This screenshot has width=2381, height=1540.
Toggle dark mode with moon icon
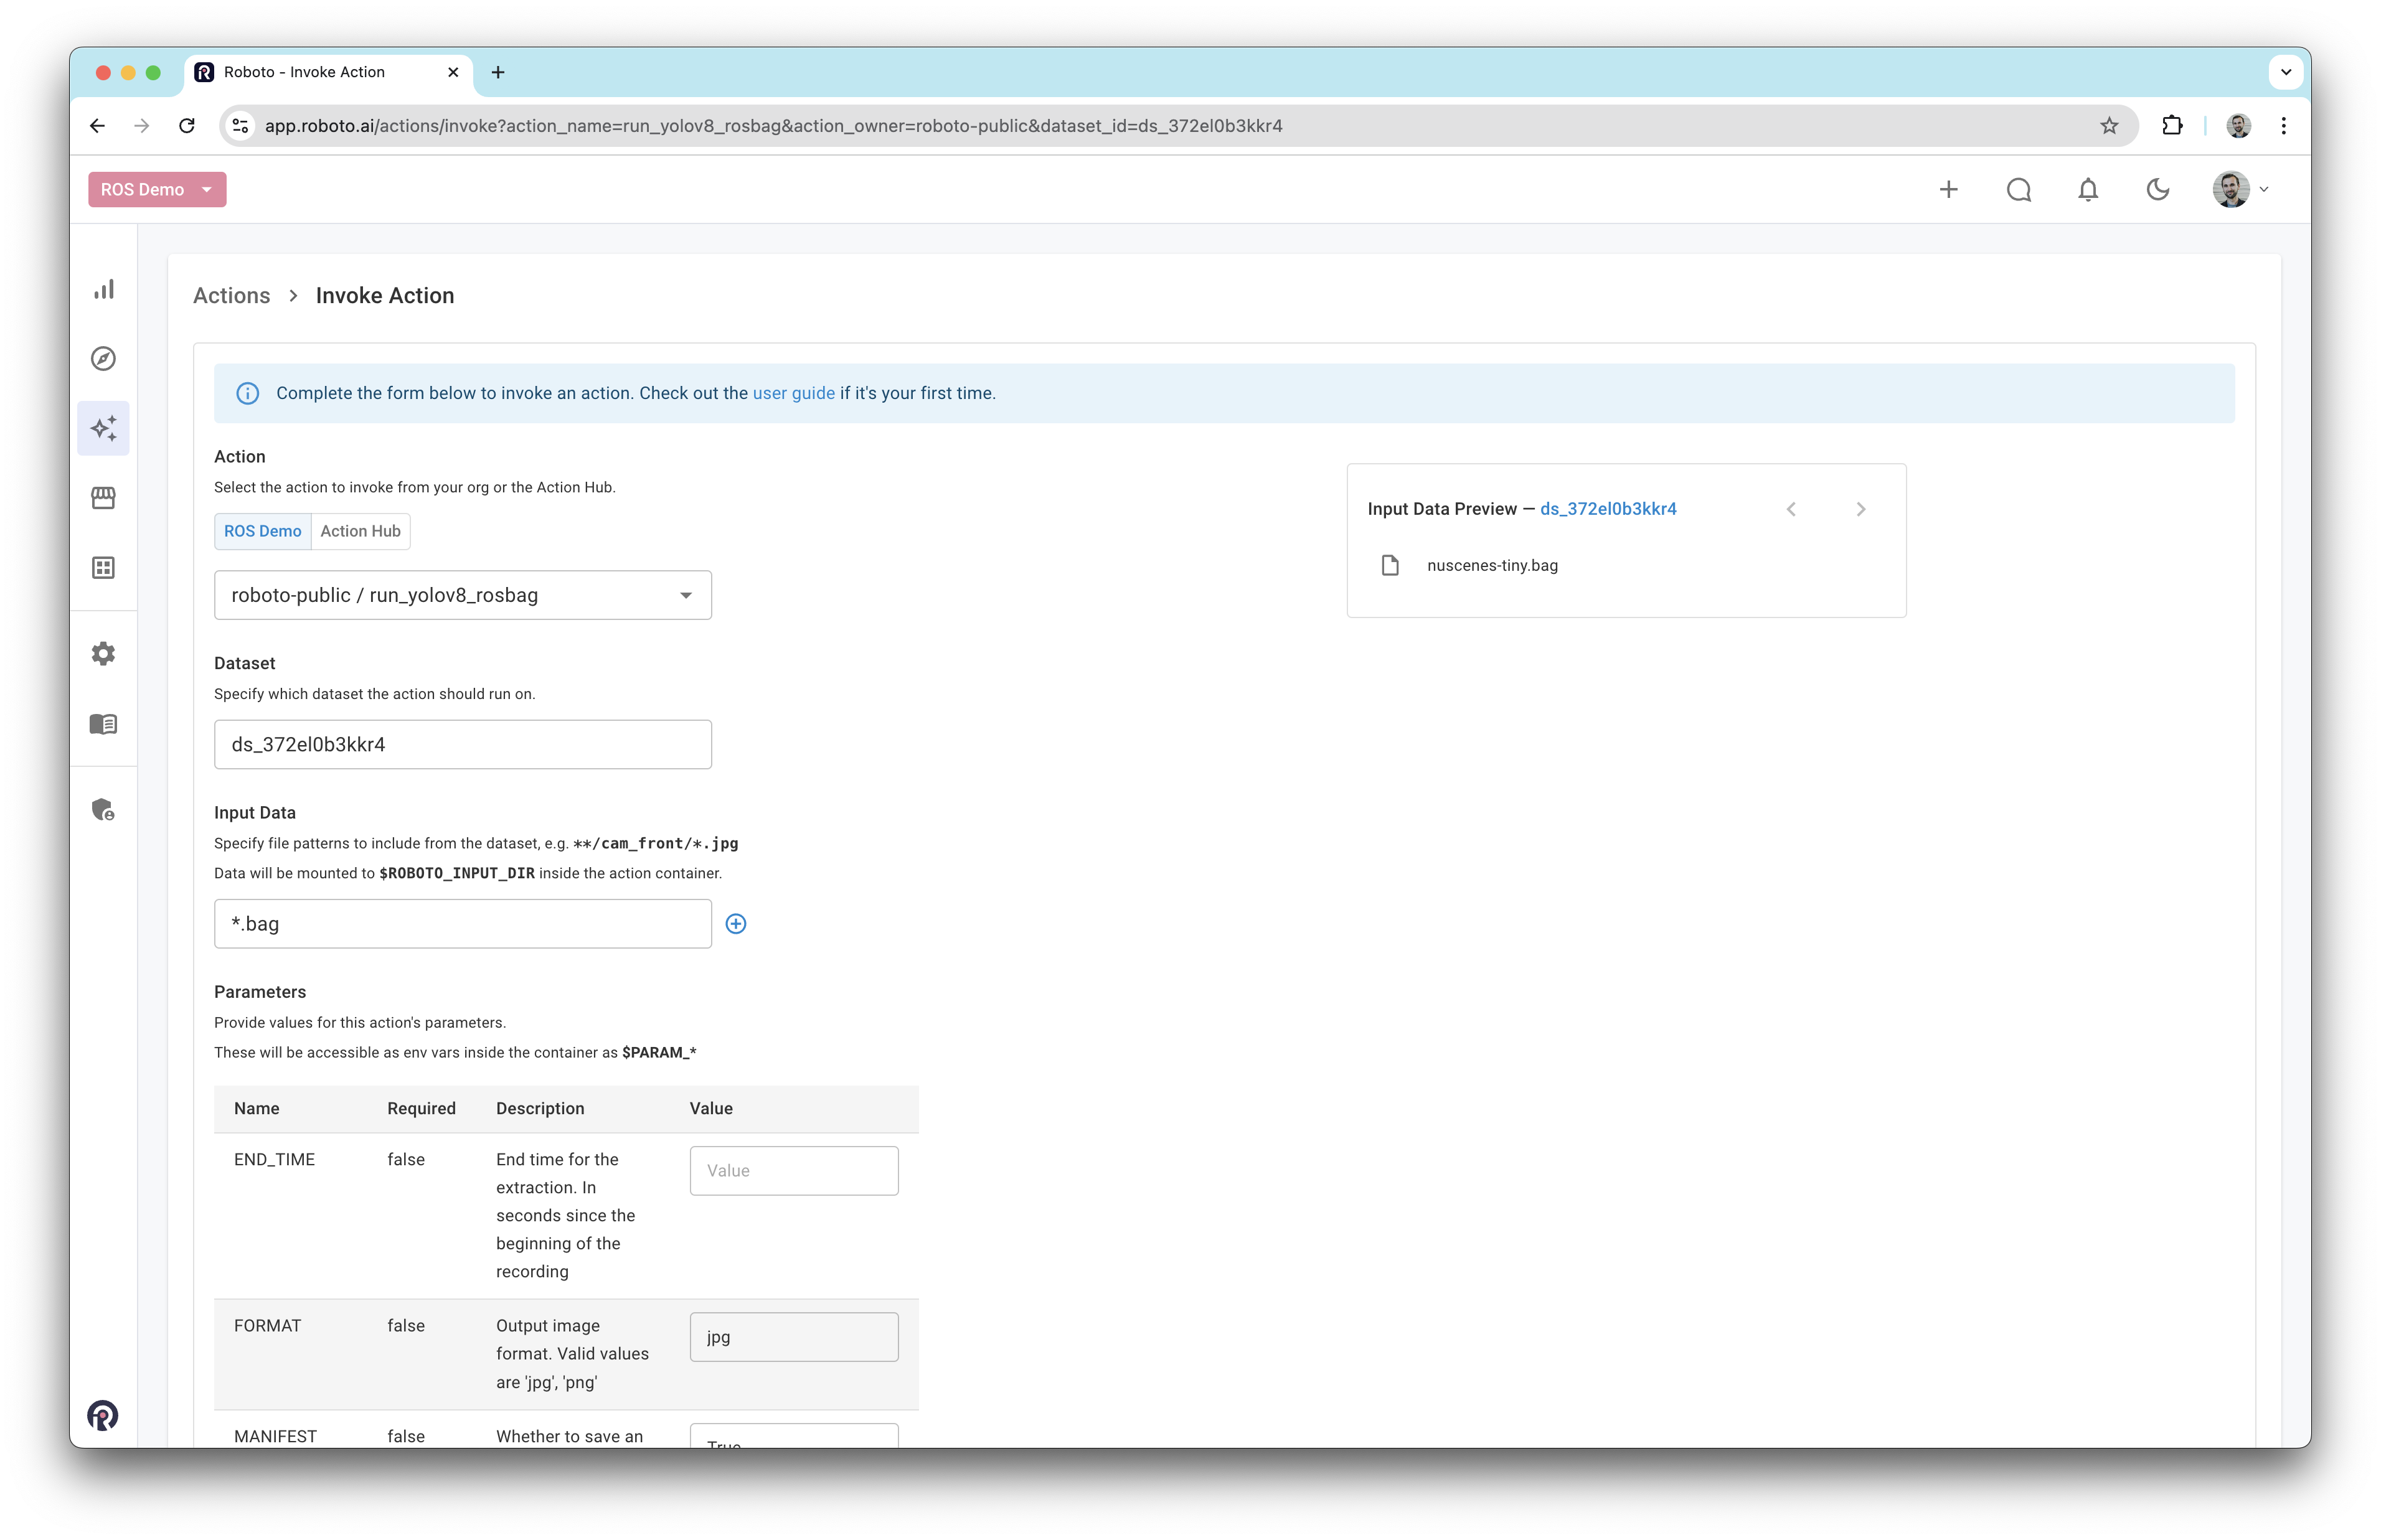tap(2157, 190)
